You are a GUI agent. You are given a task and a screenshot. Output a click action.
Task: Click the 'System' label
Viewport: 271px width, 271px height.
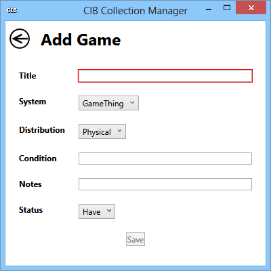pos(33,102)
